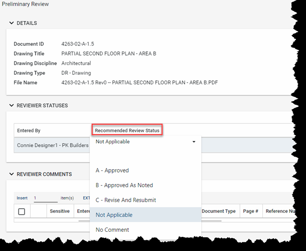Click the Sensitive column header

60,212
